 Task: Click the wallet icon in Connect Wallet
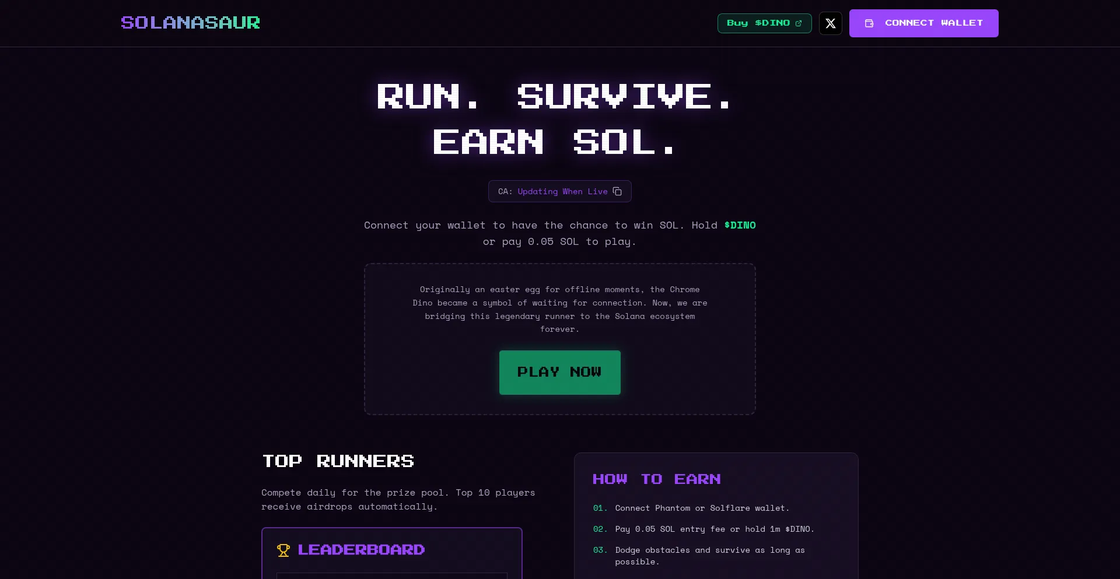[869, 23]
